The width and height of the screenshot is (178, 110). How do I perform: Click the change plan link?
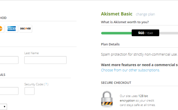(x=145, y=14)
